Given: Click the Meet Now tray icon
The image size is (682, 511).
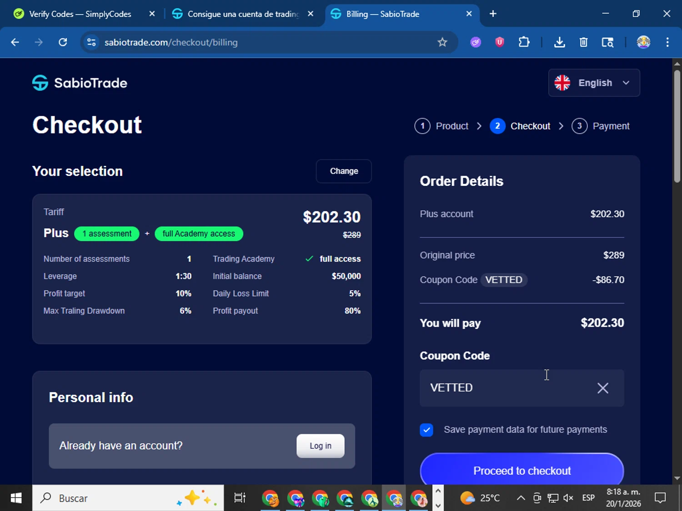Looking at the screenshot, I should click(x=537, y=498).
